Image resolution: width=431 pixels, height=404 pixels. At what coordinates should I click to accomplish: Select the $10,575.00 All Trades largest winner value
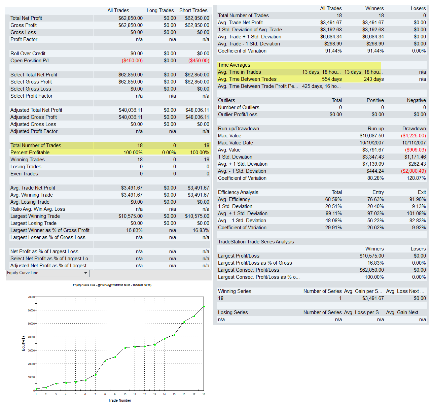pos(131,216)
